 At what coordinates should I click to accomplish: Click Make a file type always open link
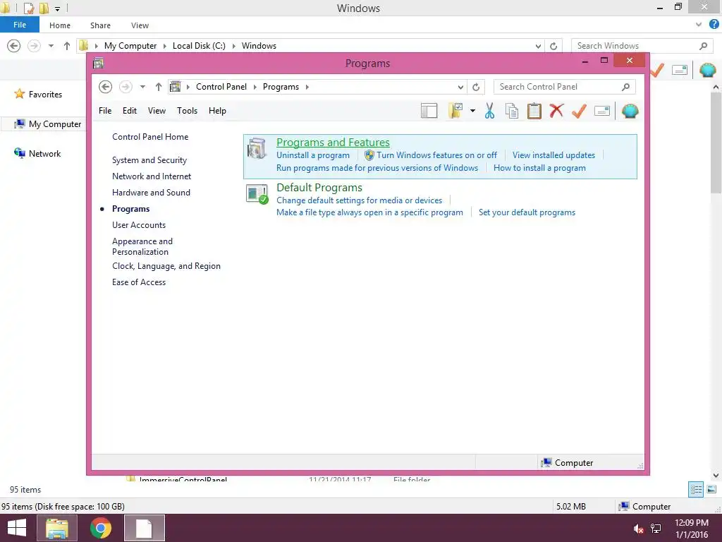tap(369, 212)
